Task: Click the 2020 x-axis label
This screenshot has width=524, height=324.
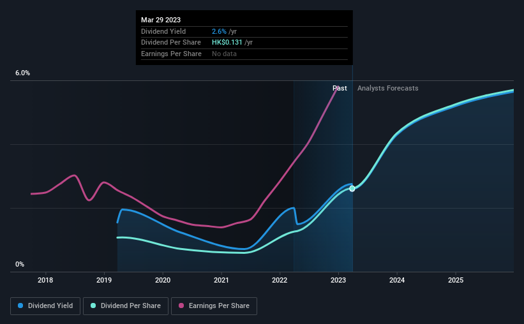Action: (x=163, y=280)
